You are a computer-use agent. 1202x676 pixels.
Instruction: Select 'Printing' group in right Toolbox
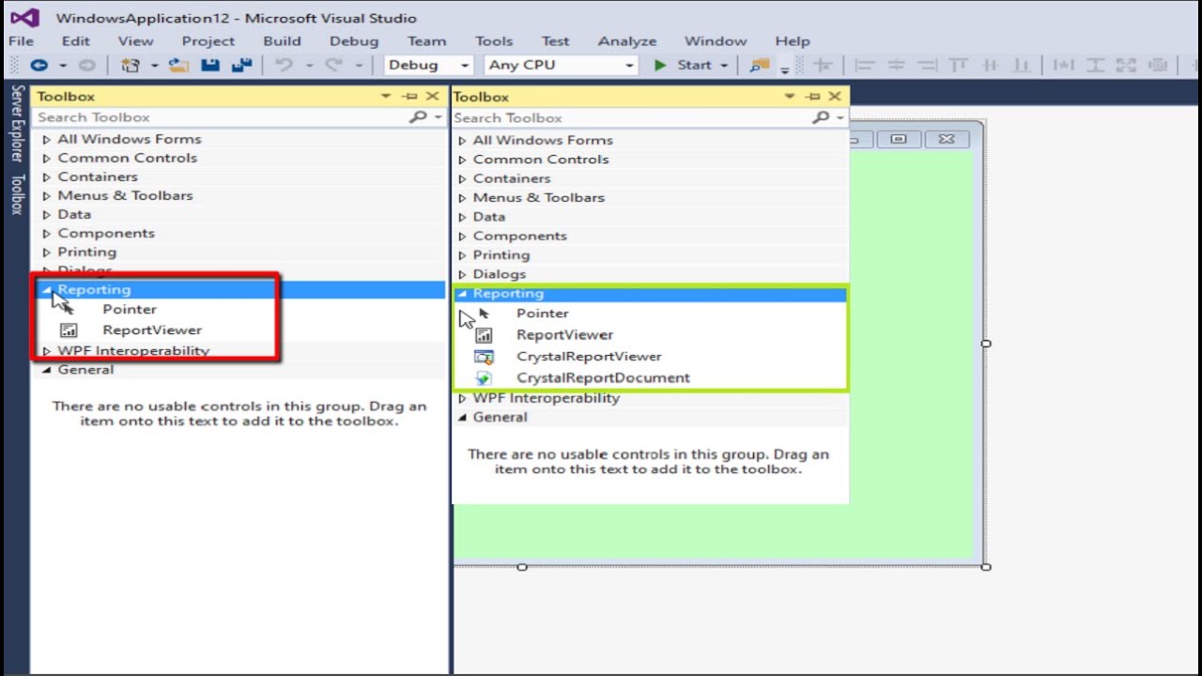pyautogui.click(x=501, y=255)
